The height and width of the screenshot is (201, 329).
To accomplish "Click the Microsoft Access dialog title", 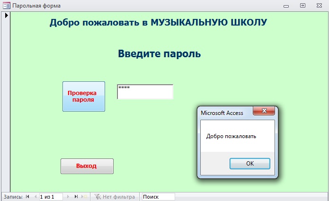I will click(x=222, y=113).
